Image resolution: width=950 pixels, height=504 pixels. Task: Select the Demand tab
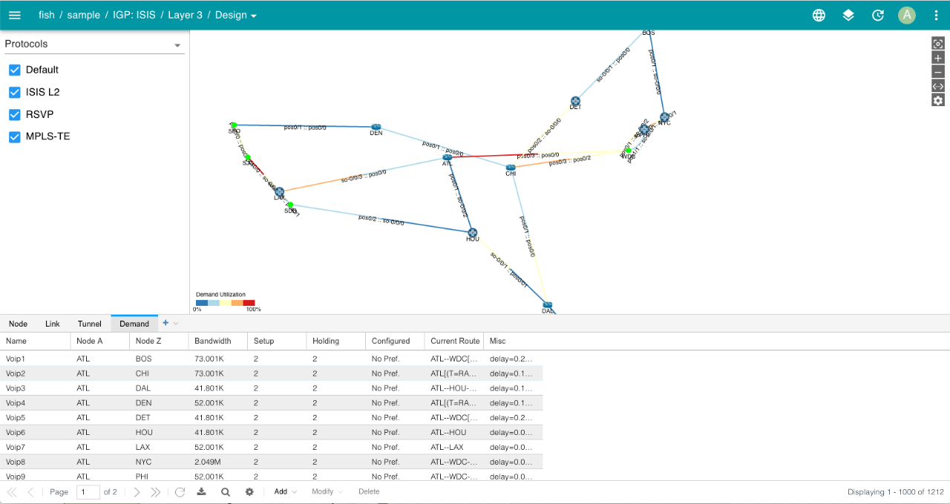point(134,324)
